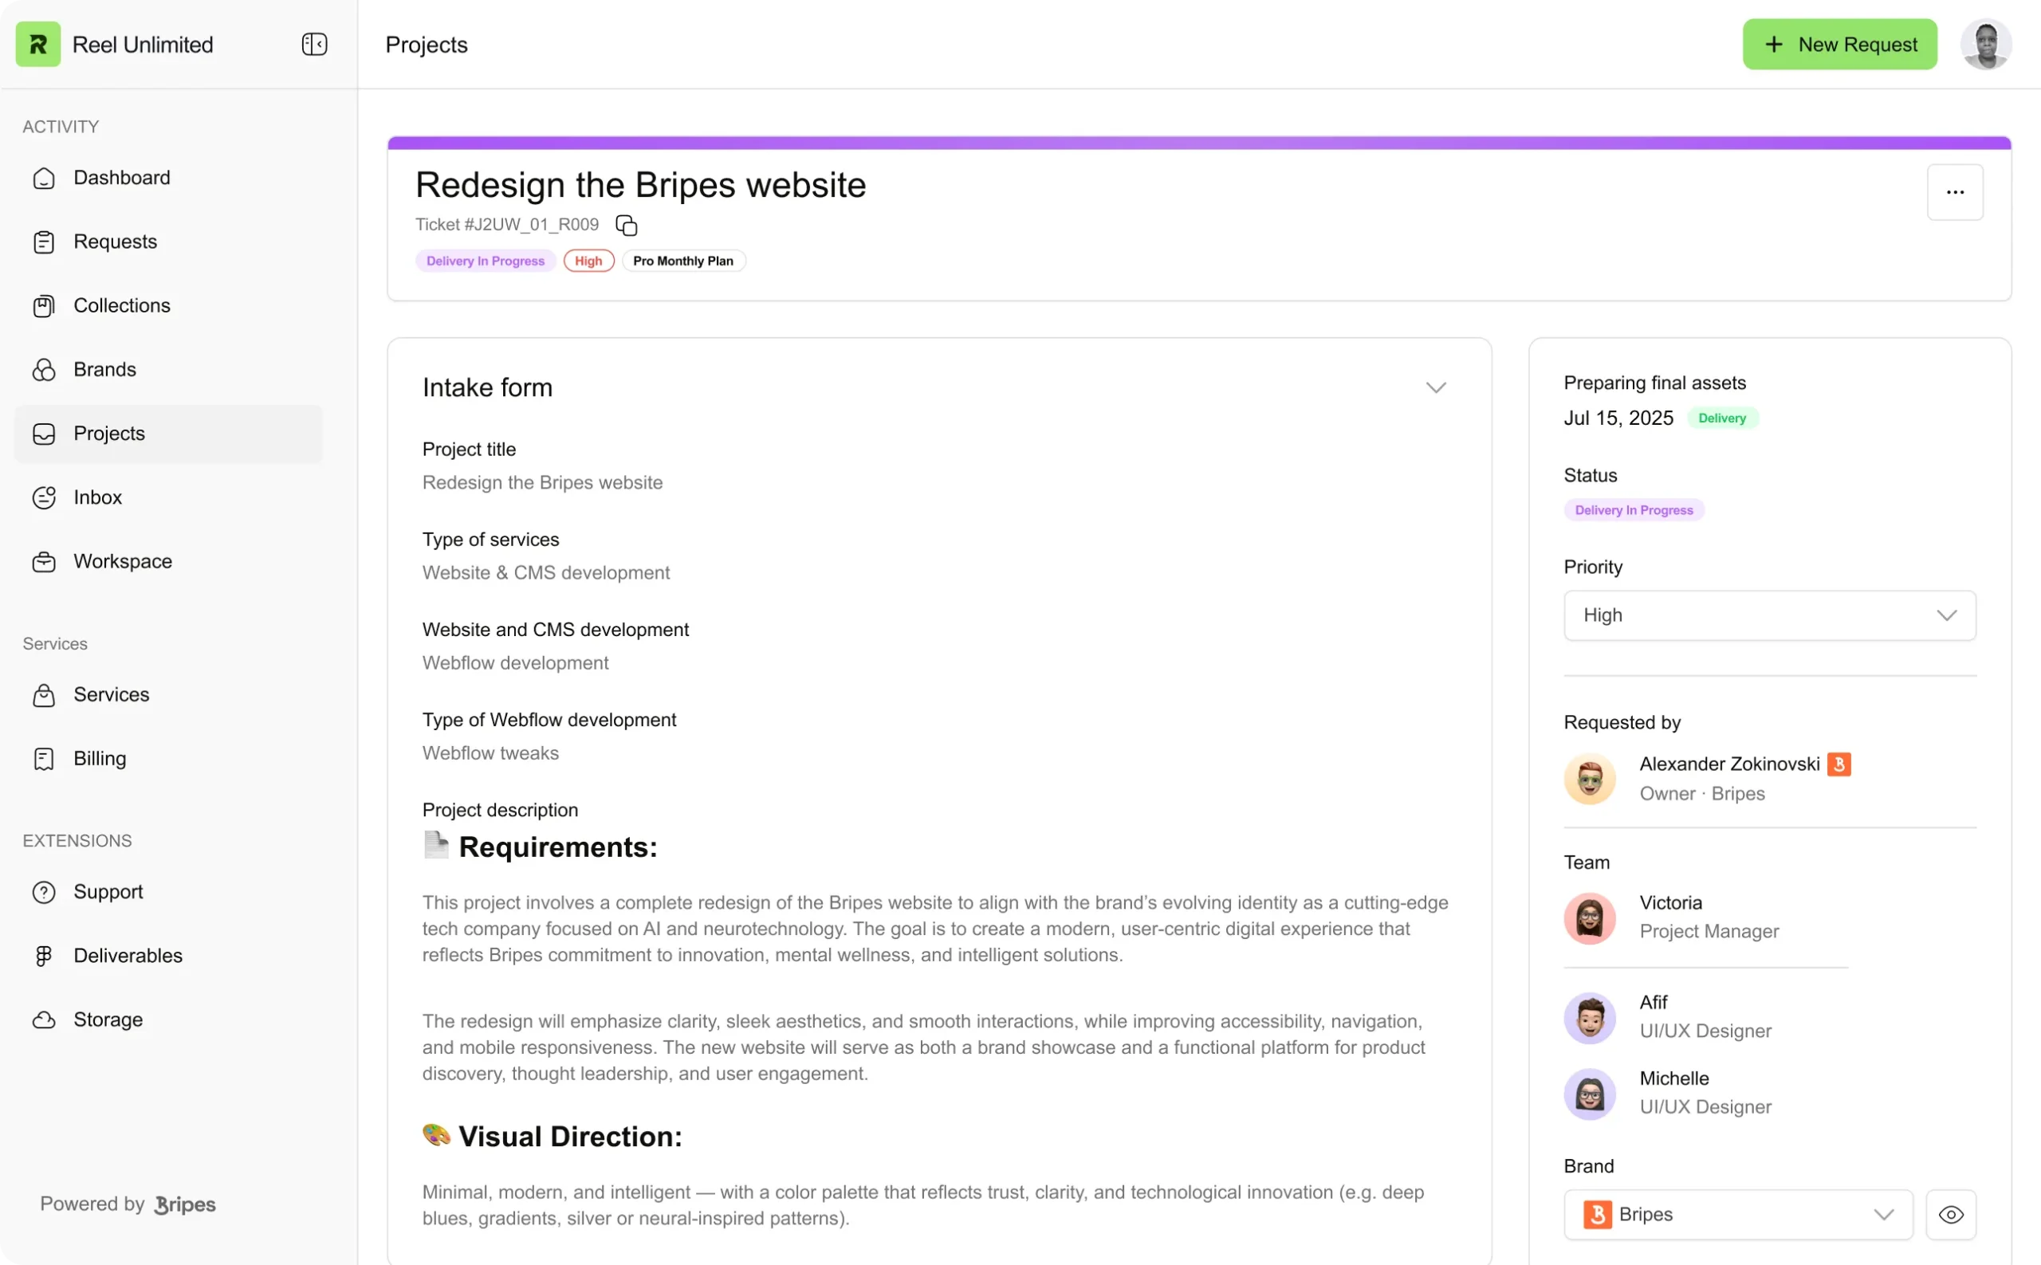Click the Brands sidebar icon

(x=44, y=370)
